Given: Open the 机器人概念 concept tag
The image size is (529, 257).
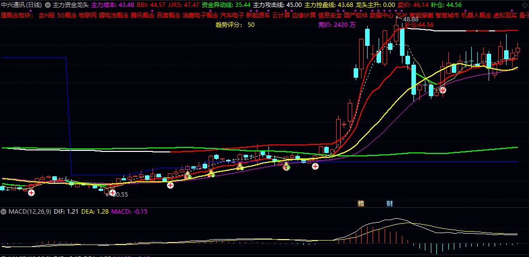Looking at the screenshot, I should pyautogui.click(x=476, y=15).
